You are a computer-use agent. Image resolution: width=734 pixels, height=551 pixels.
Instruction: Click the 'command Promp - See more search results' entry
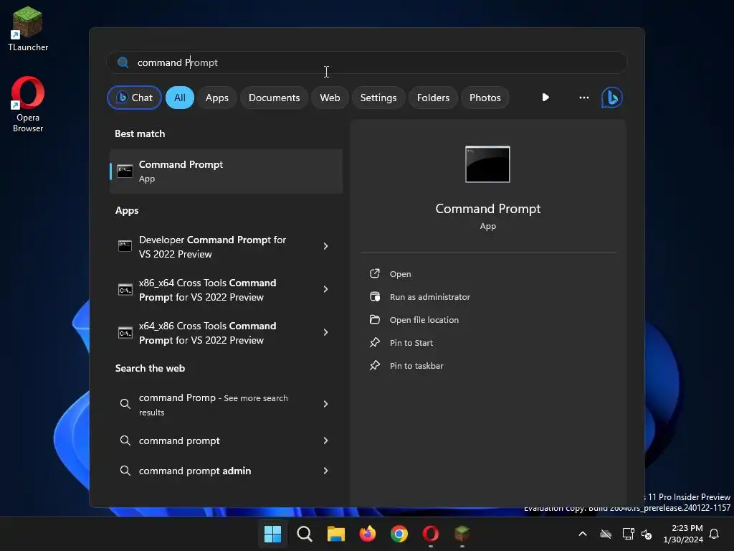pos(214,405)
